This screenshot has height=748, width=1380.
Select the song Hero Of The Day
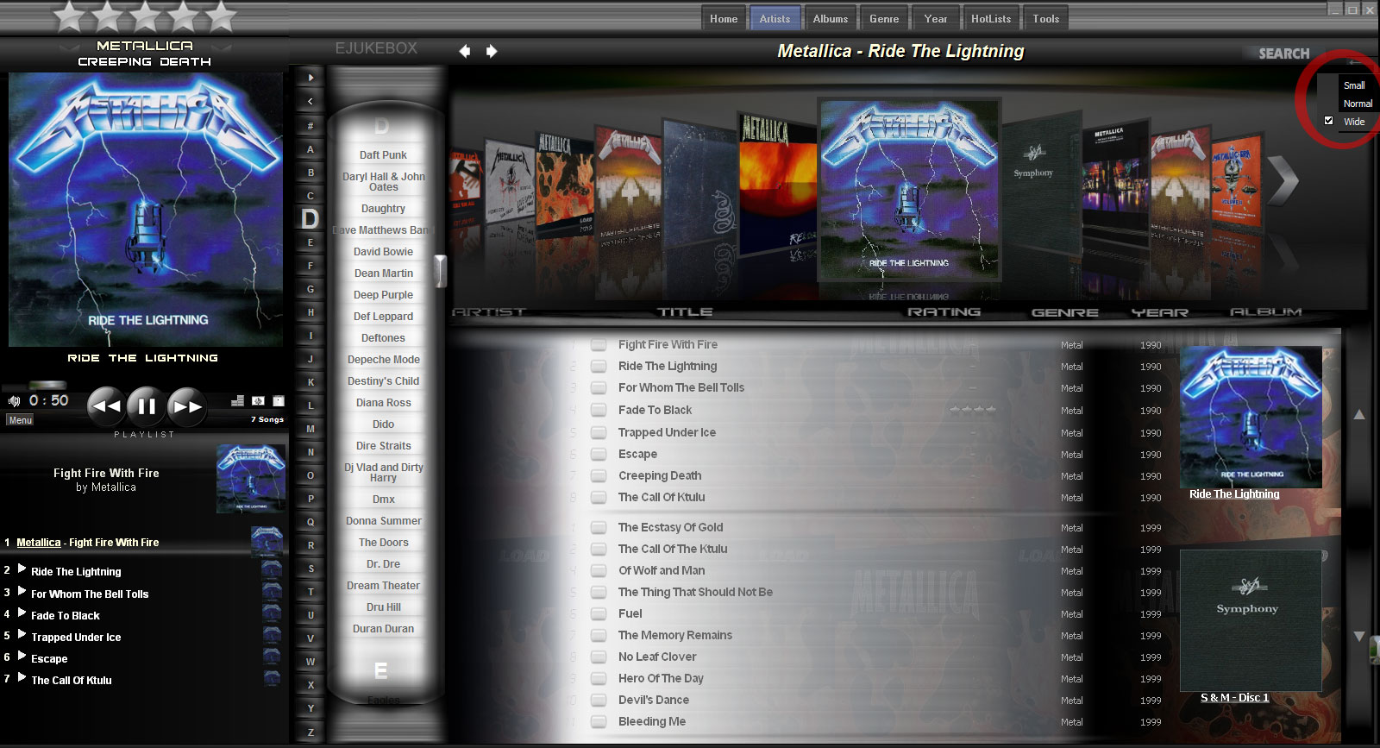click(x=661, y=678)
